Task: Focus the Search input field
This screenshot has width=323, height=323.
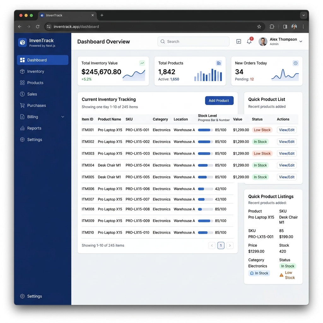Action: 193,41
